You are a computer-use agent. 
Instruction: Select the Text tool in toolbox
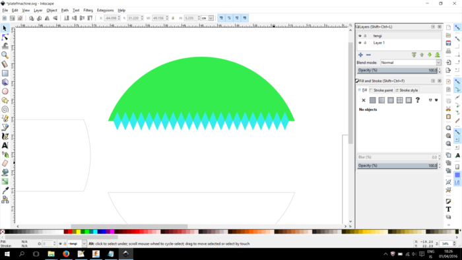5,145
